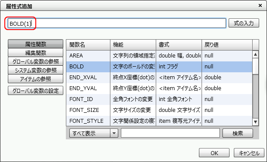Click 文字列の領域指定 description cell
The height and width of the screenshot is (162, 267).
pyautogui.click(x=133, y=56)
